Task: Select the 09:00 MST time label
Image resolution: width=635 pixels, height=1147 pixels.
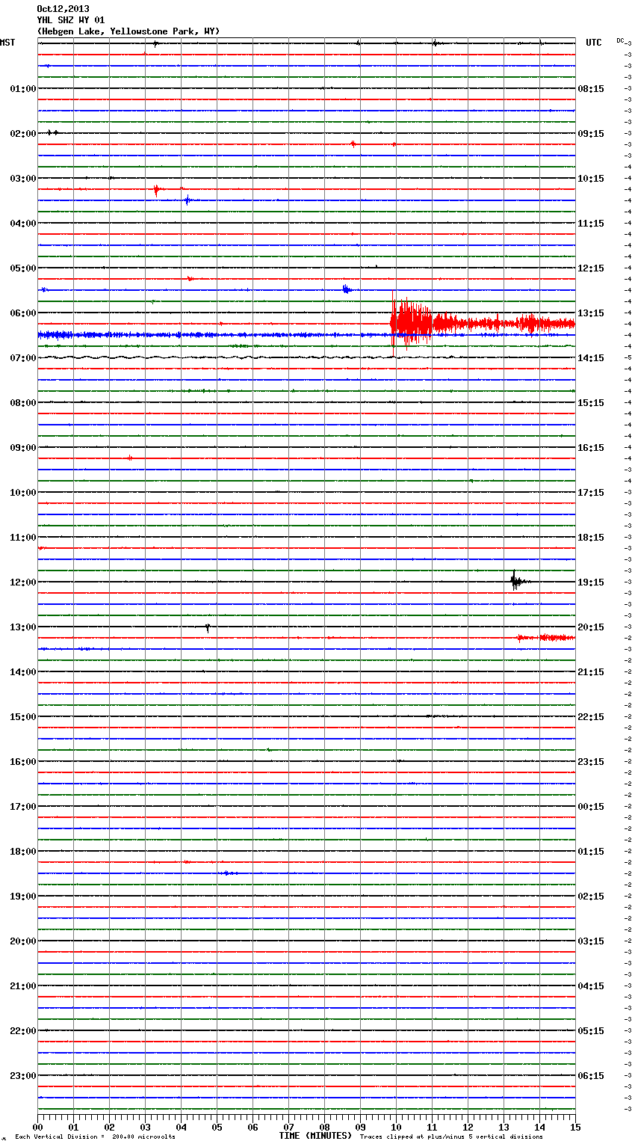Action: click(23, 448)
